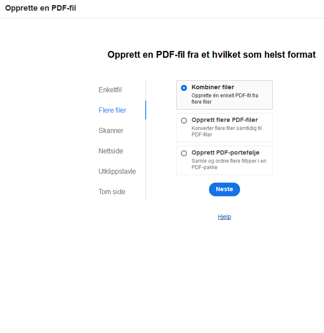
Task: Click the blue indicator beside Flere filer
Action: pyautogui.click(x=146, y=110)
